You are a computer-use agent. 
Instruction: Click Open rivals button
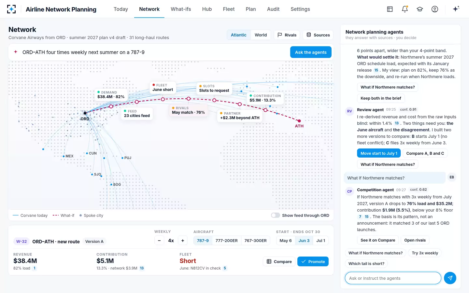tap(415, 240)
